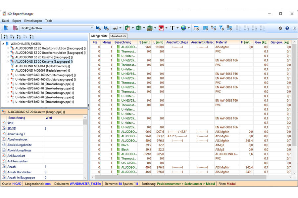Viewport: 298px width, 198px height.
Task: Click the greyed expand level 1 icon in main toolbar
Action: point(246,28)
